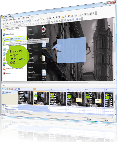The width and height of the screenshot is (118, 142).
Task: Click the 2.00 timeline ruler marker
Action: (51, 89)
